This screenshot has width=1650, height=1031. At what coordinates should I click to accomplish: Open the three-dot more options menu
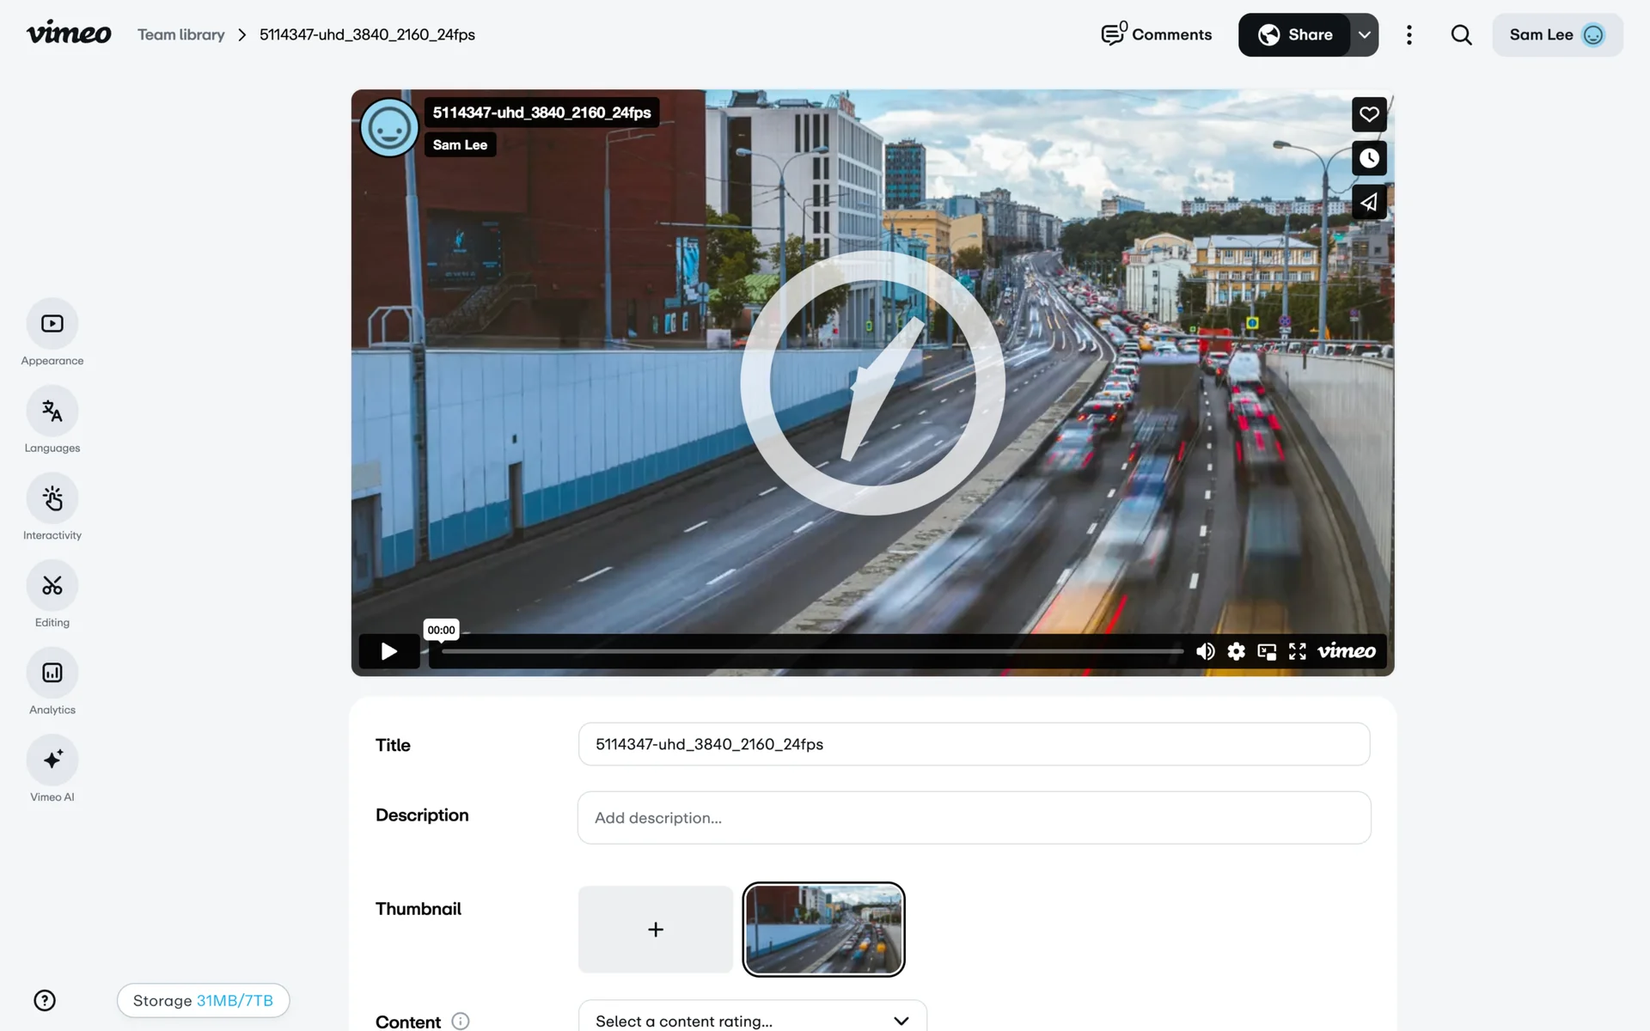[1409, 35]
